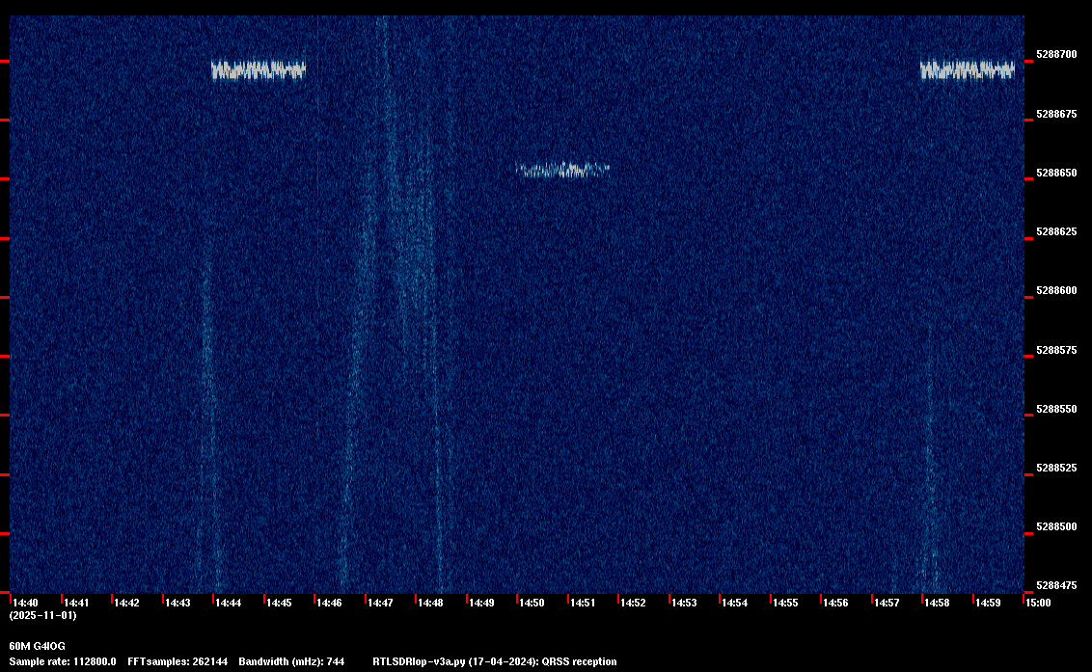The width and height of the screenshot is (1092, 672).
Task: Click the 14:46 time axis label
Action: [x=329, y=603]
